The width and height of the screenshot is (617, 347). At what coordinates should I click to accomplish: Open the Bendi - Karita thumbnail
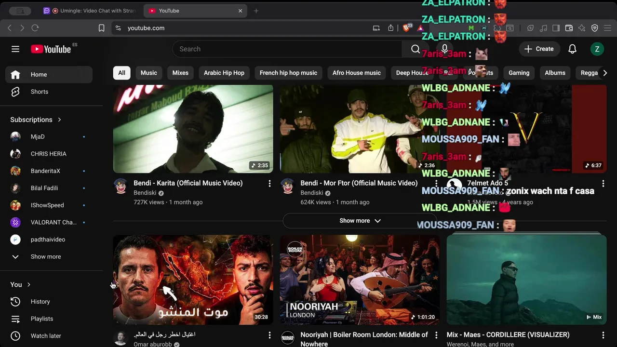(193, 129)
